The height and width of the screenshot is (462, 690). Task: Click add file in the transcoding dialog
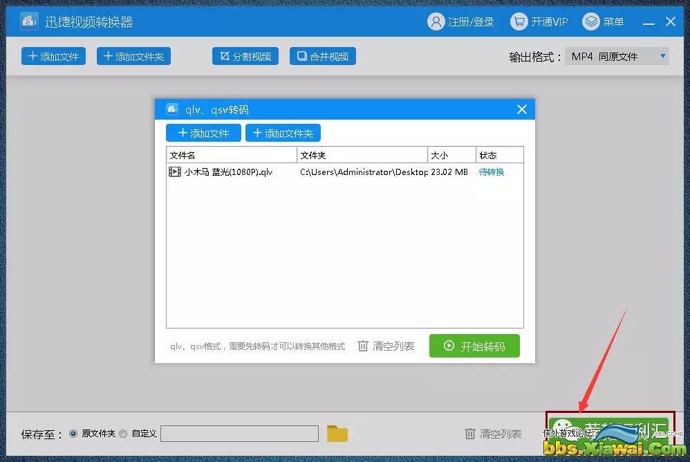click(203, 133)
